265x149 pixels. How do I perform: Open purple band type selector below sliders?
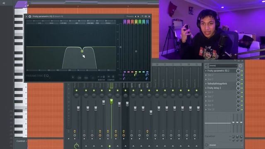coord(125,72)
